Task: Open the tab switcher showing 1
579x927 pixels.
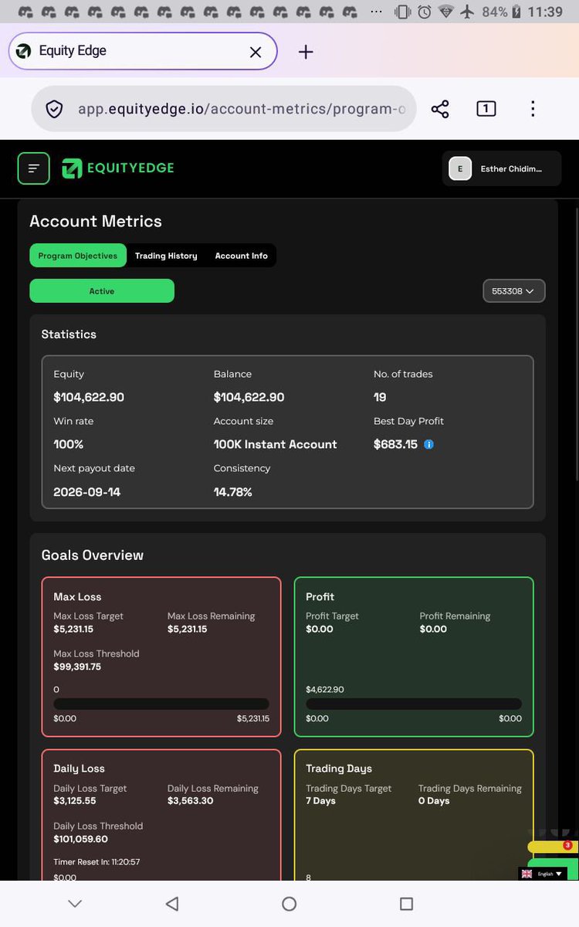Action: tap(486, 109)
